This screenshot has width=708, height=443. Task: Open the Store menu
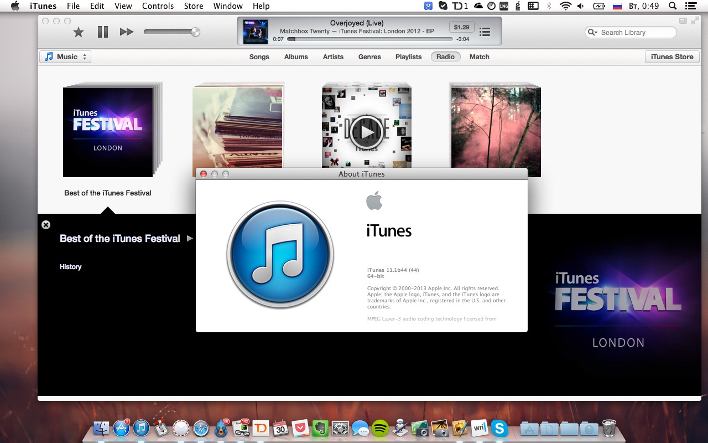pos(194,6)
